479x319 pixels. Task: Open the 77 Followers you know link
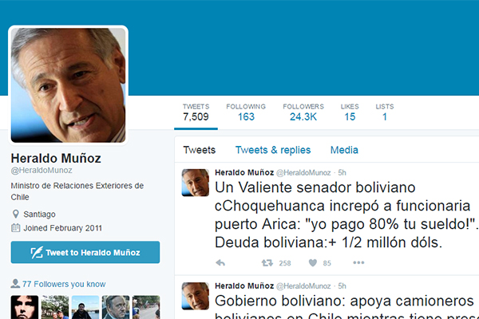tap(64, 284)
